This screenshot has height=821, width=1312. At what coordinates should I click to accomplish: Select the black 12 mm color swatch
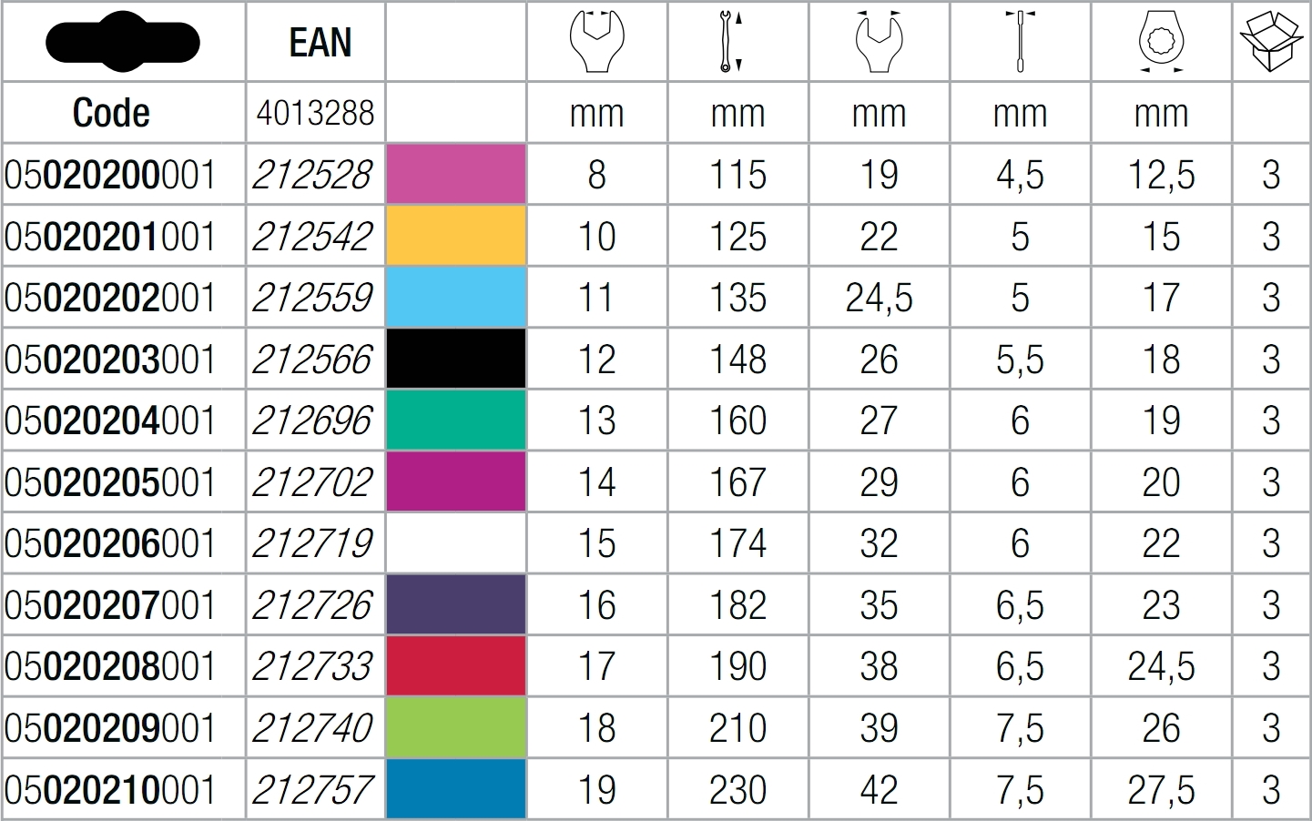456,359
